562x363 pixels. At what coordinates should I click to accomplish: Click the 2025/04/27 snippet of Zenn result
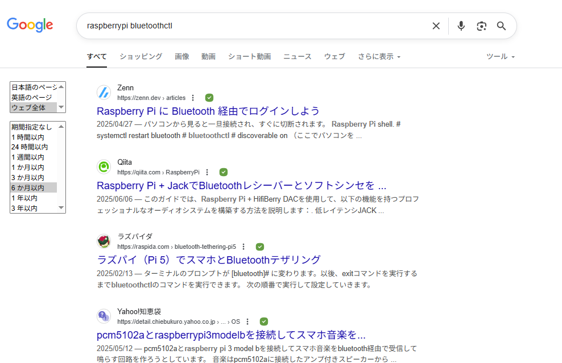249,130
